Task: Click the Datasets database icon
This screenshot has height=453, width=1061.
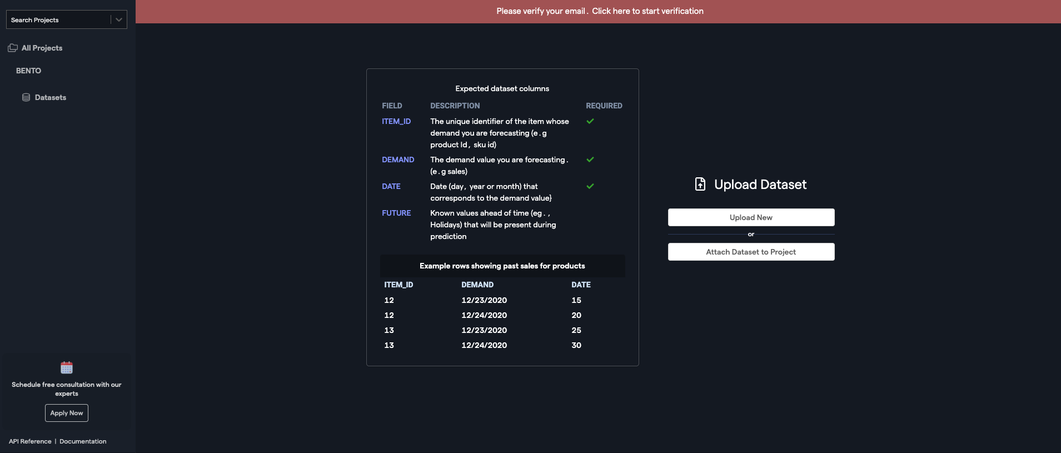Action: coord(26,97)
